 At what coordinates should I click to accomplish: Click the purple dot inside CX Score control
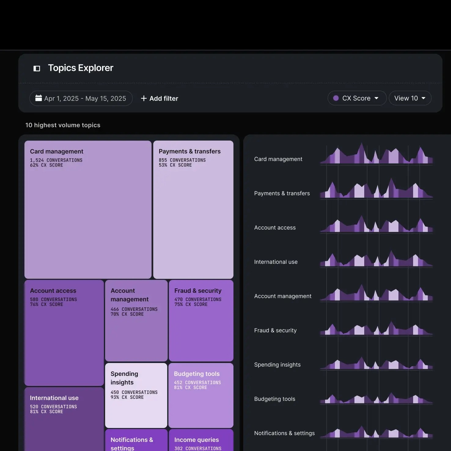click(x=336, y=98)
